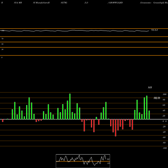The height and width of the screenshot is (168, 168).
Task: Select the lowest red MR bar
Action: point(116,128)
